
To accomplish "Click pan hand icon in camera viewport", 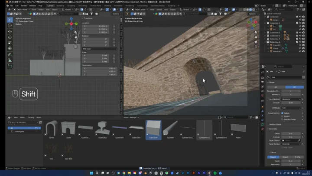I will pyautogui.click(x=256, y=37).
